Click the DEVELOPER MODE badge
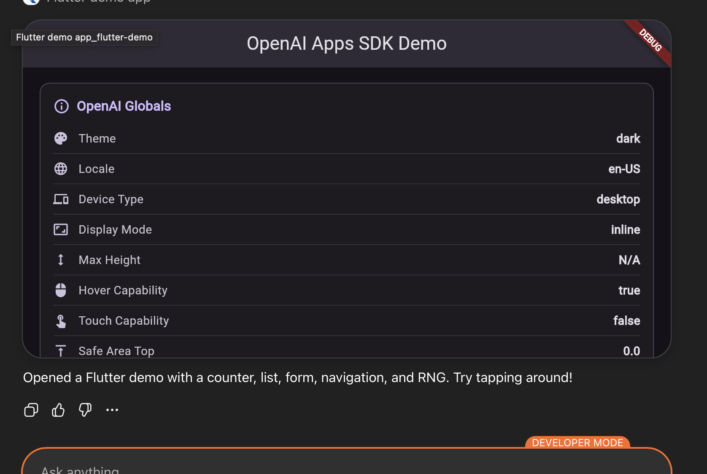Screen dimensions: 707x474 577,443
